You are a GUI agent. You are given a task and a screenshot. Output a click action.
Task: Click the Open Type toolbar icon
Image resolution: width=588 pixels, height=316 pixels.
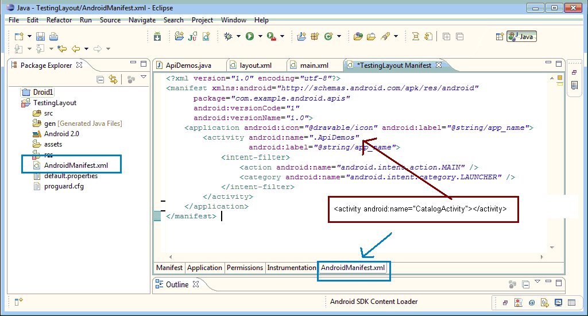pyautogui.click(x=358, y=36)
